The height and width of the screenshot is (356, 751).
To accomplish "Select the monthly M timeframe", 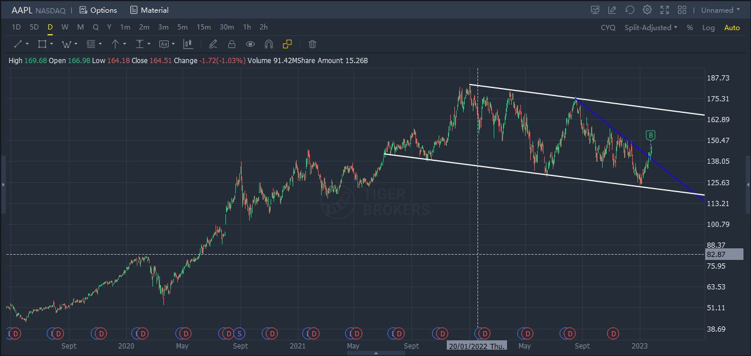I will [x=80, y=27].
